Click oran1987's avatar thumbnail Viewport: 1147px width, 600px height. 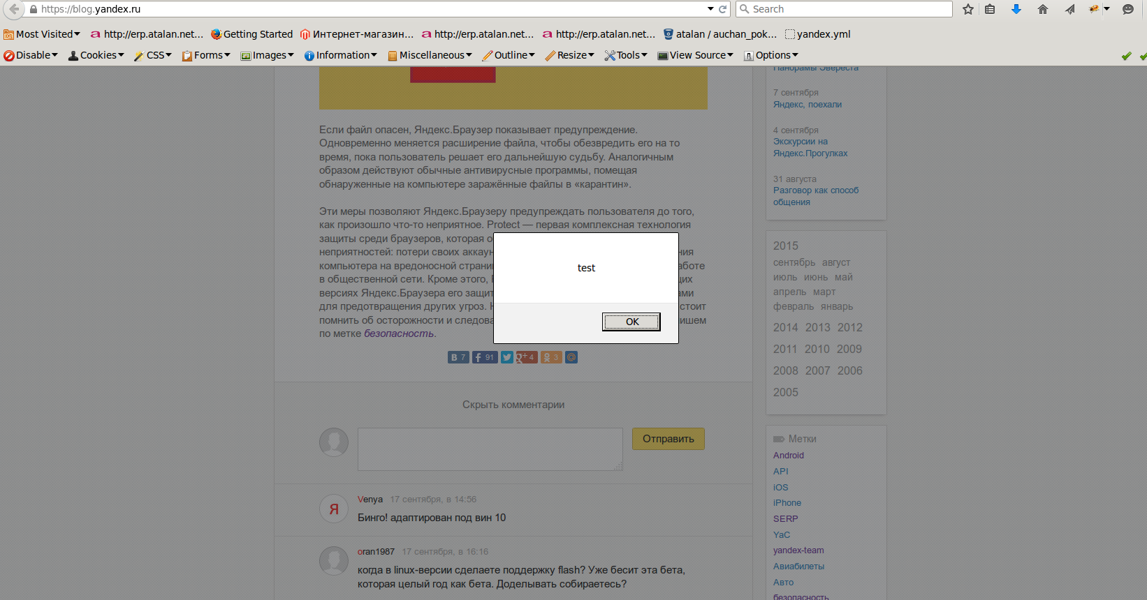(334, 561)
